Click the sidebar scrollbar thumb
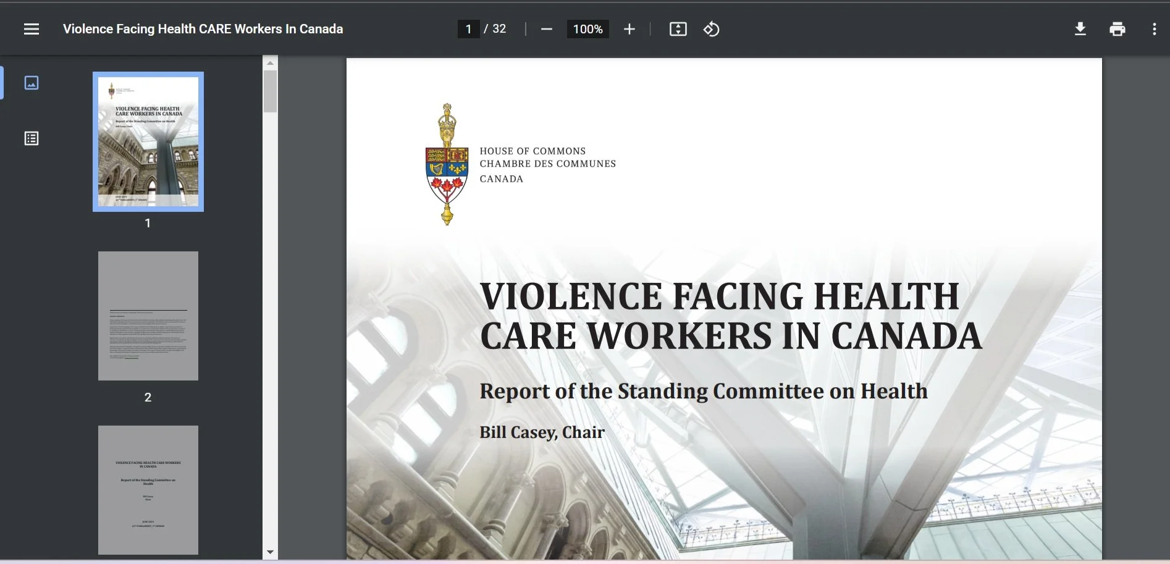The image size is (1170, 564). tap(270, 91)
